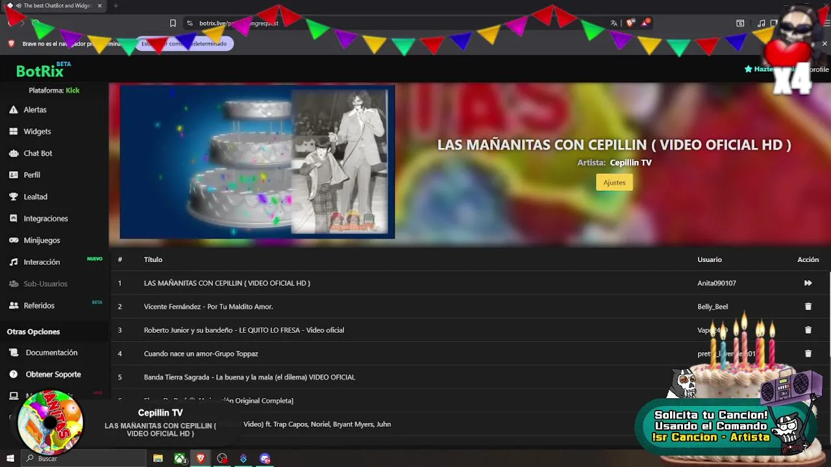Click the Documentación link
The width and height of the screenshot is (831, 467).
[51, 353]
